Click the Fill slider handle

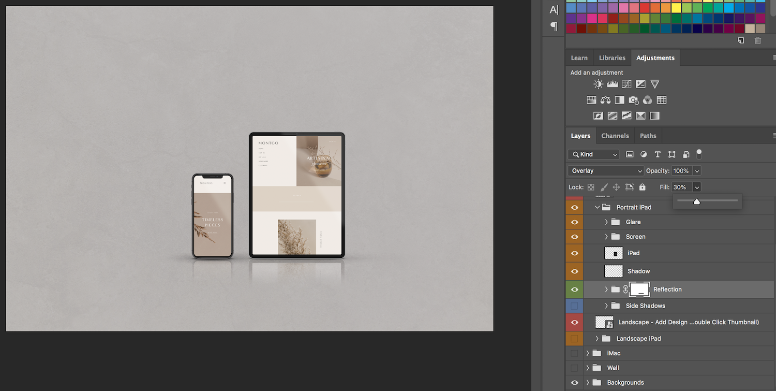(x=696, y=201)
